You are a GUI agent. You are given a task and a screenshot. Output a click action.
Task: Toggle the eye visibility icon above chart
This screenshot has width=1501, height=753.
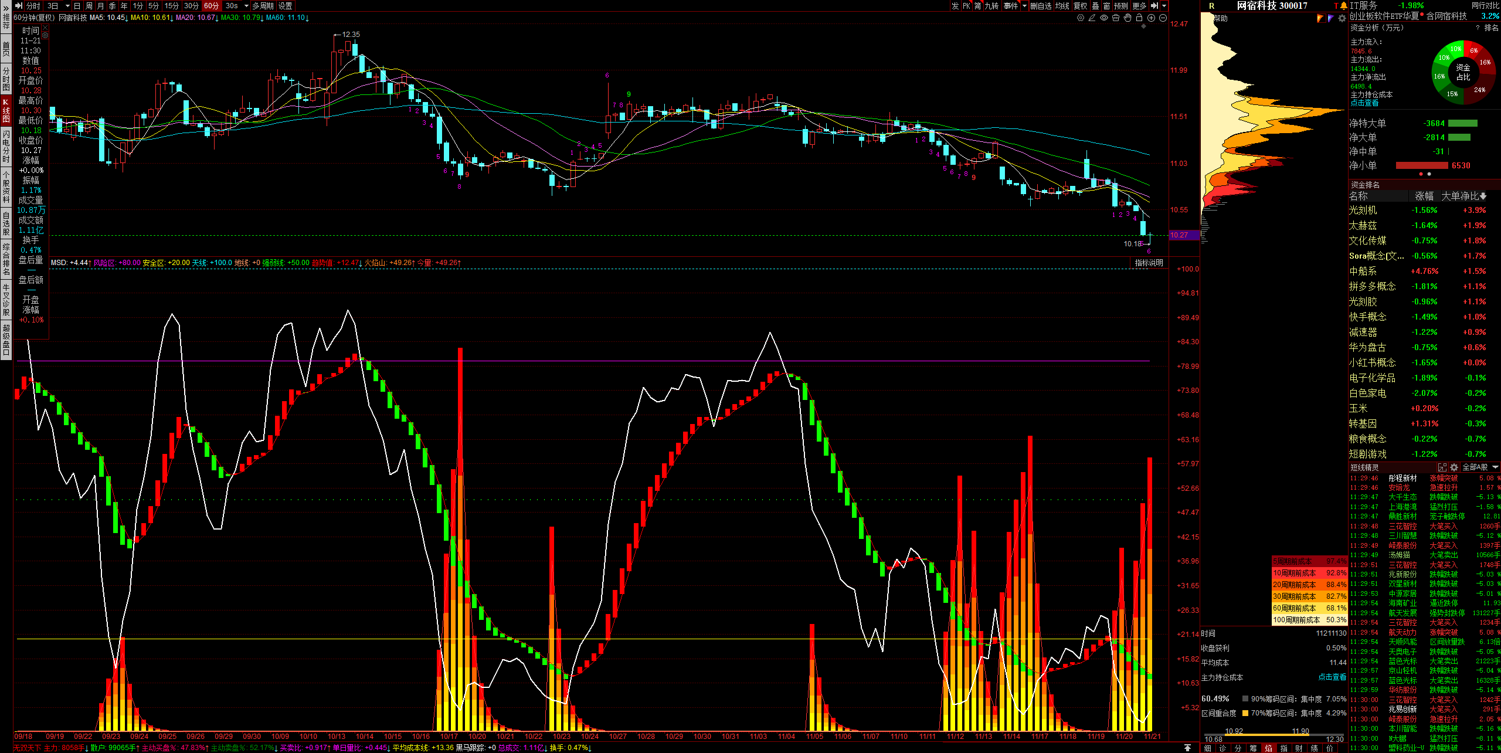pyautogui.click(x=1104, y=18)
